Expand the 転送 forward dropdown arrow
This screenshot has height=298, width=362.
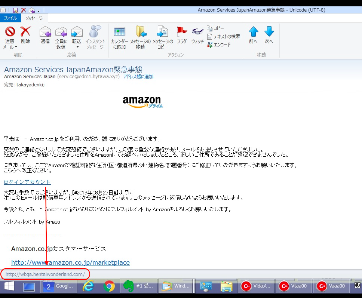pyautogui.click(x=77, y=47)
